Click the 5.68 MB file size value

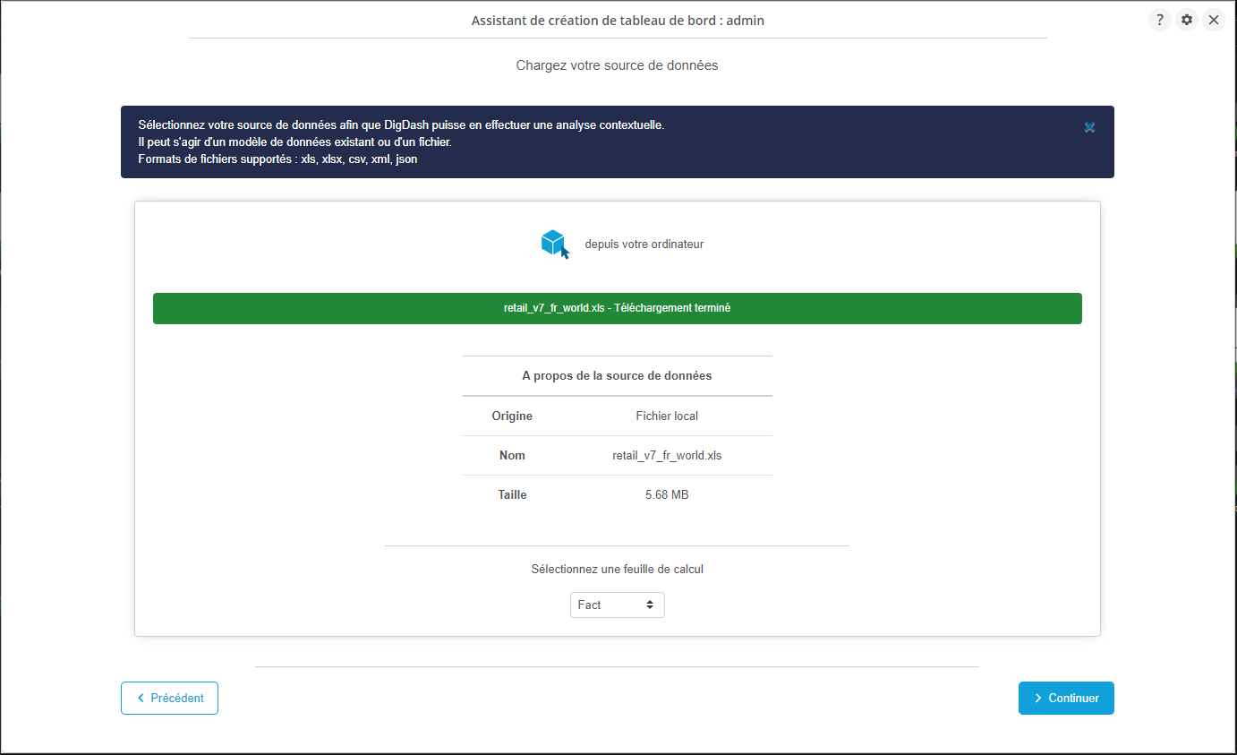click(667, 495)
